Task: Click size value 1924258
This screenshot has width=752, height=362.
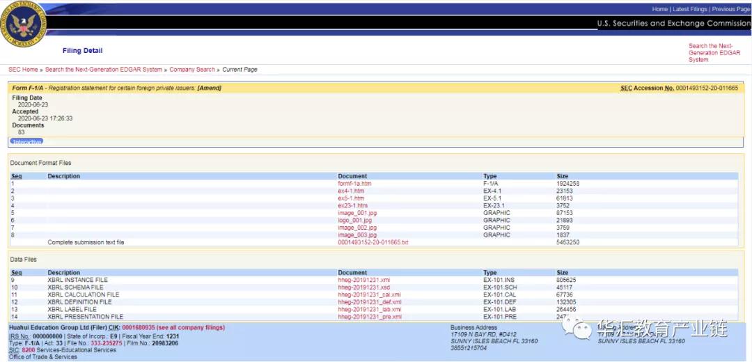Action: (x=568, y=184)
